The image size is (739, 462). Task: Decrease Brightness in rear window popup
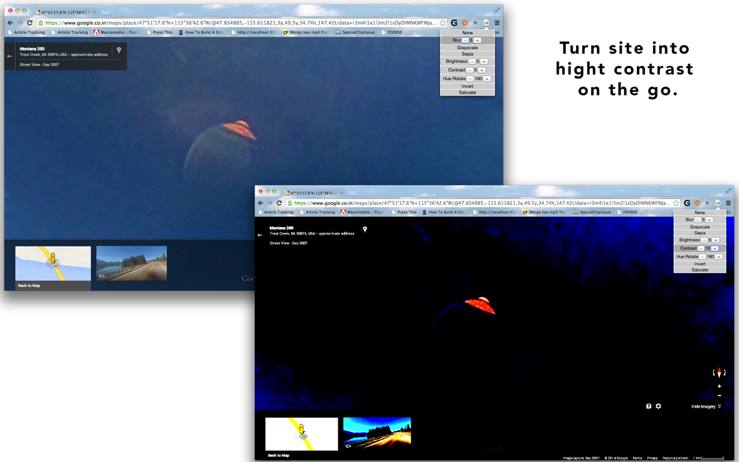point(472,61)
